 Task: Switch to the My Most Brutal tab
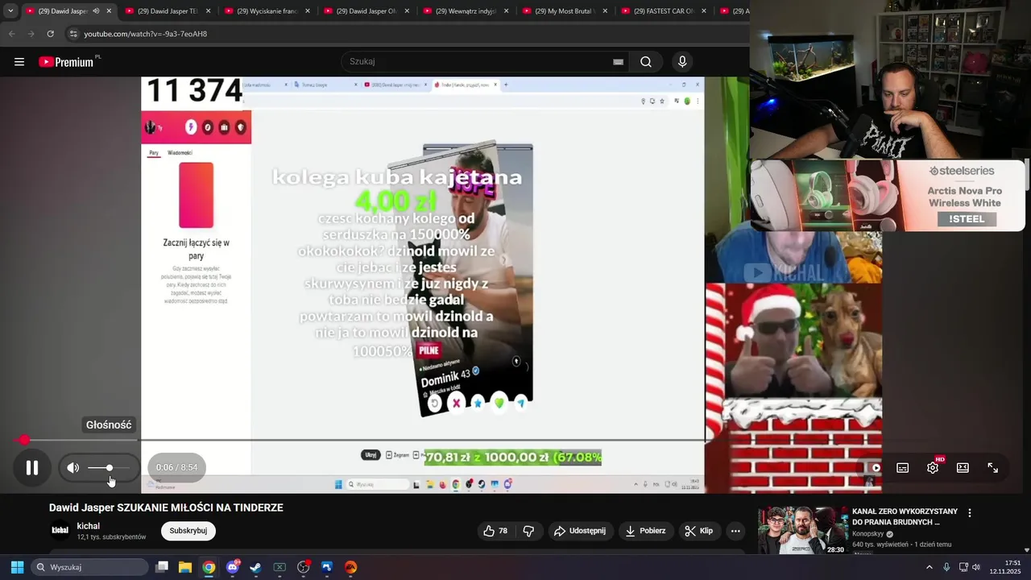click(x=565, y=11)
